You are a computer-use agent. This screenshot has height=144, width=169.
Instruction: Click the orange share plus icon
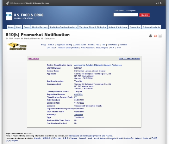[155, 36]
